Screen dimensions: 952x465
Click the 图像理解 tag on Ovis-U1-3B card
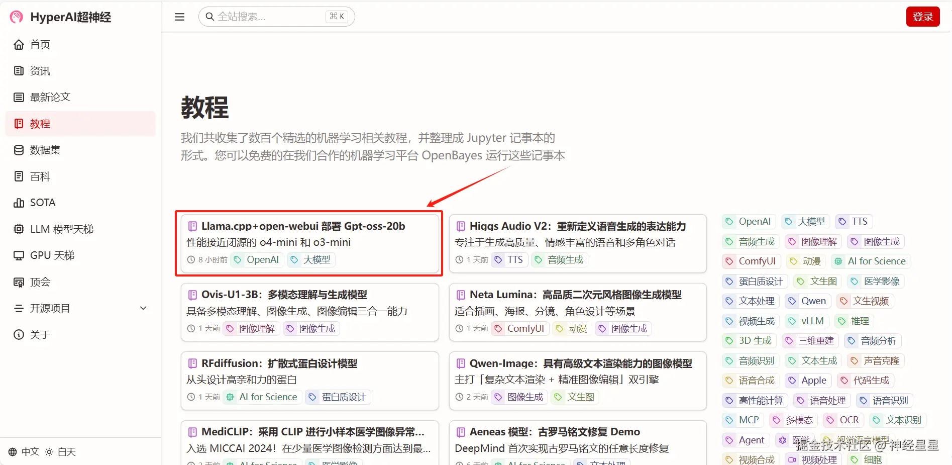click(x=251, y=329)
